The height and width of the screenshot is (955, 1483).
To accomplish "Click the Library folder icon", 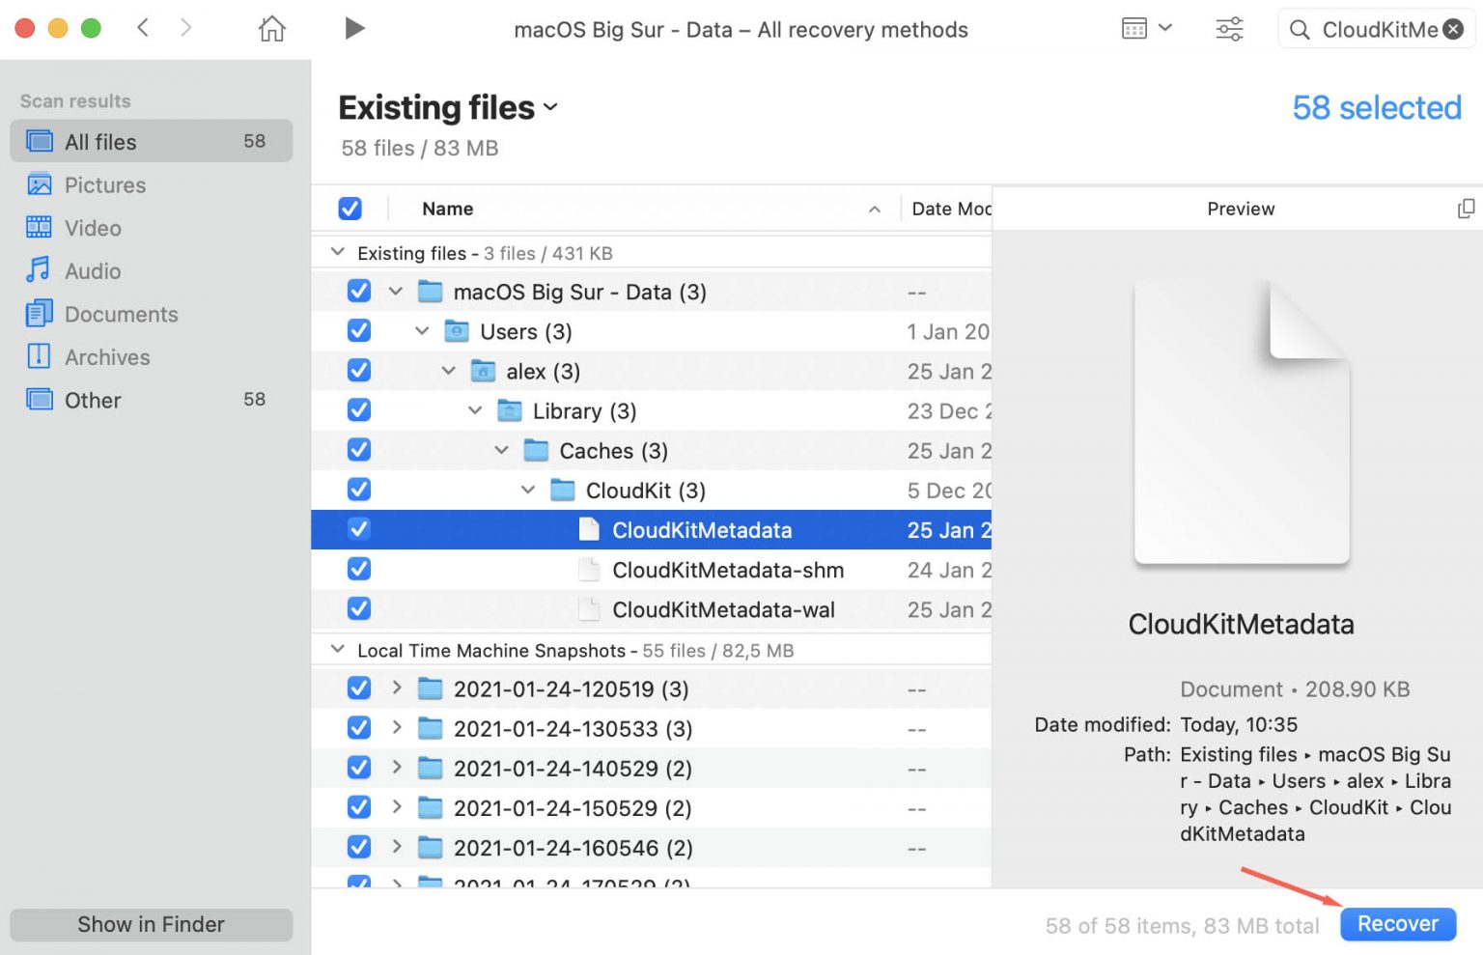I will point(509,410).
